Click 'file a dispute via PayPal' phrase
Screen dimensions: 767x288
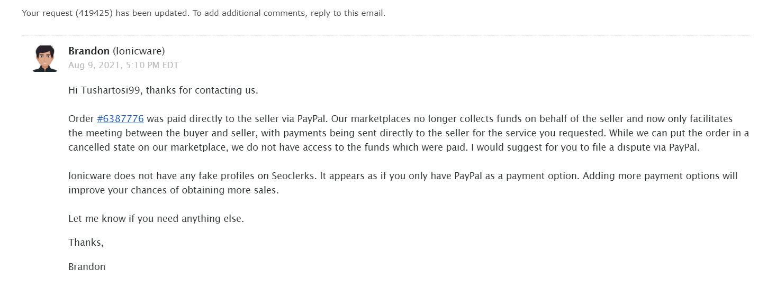coord(645,147)
